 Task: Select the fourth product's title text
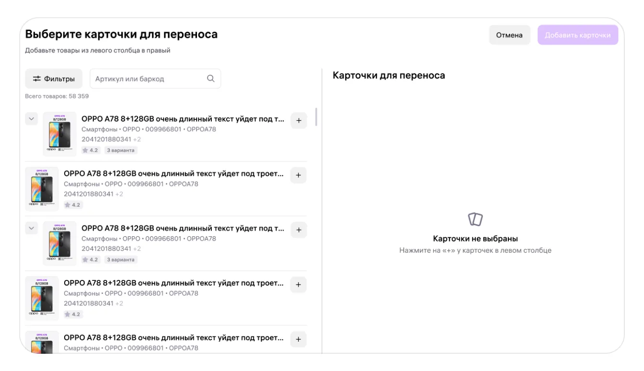(173, 283)
